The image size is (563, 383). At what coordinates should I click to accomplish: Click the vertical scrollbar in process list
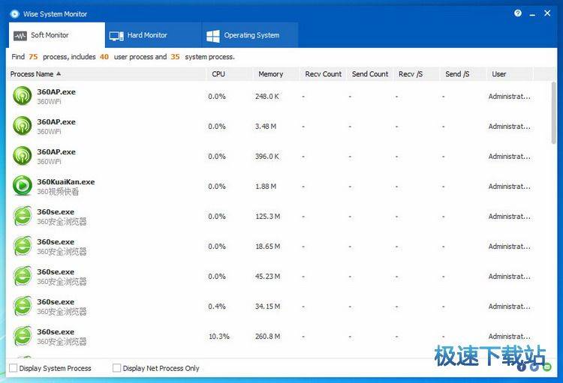click(554, 120)
